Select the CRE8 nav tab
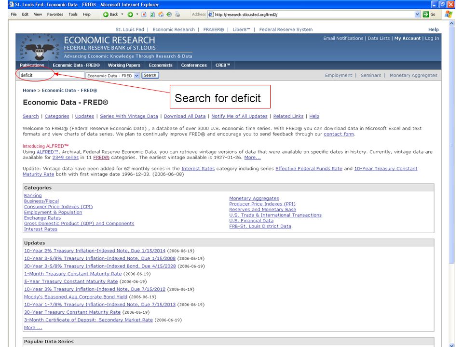 click(x=223, y=65)
